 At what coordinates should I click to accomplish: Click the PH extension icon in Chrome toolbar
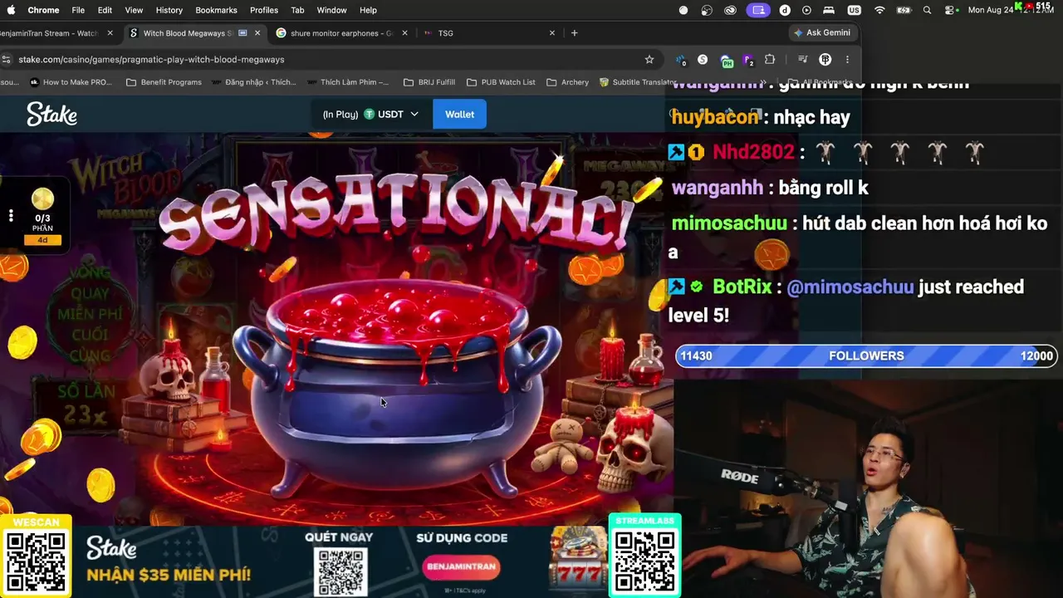click(727, 61)
